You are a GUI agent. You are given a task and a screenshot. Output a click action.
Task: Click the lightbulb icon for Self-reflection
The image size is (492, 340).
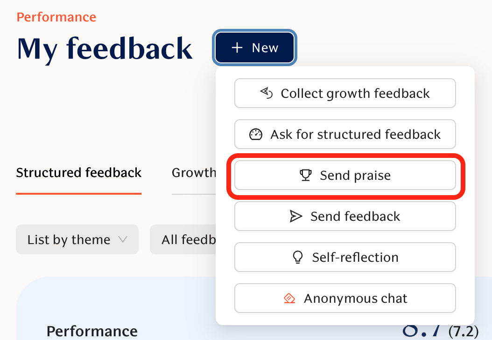click(298, 257)
